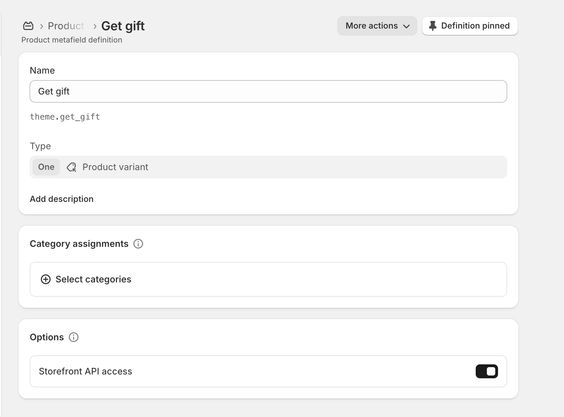This screenshot has height=417, width=564.
Task: Click the pin icon beside Definition pinned
Action: pos(433,26)
